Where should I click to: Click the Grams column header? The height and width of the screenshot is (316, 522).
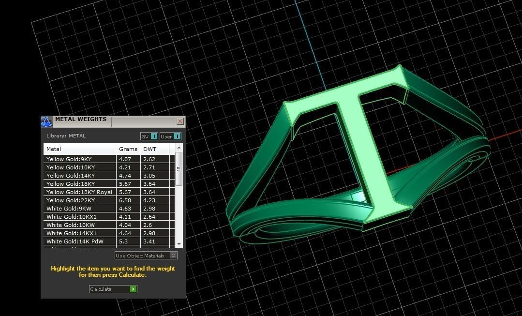pyautogui.click(x=128, y=149)
